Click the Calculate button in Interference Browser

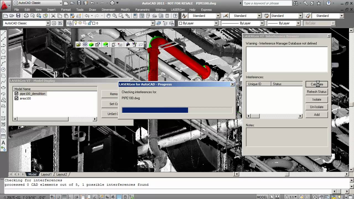(317, 84)
